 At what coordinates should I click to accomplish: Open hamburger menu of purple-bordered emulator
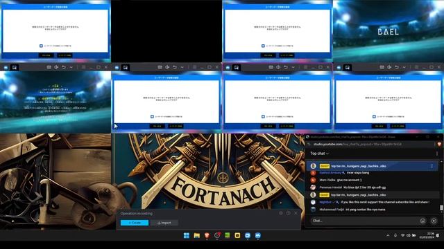click(x=305, y=67)
